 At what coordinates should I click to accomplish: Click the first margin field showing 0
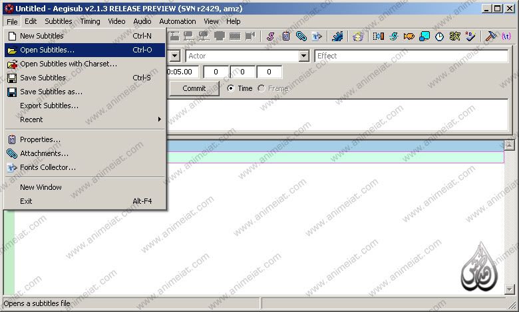216,72
